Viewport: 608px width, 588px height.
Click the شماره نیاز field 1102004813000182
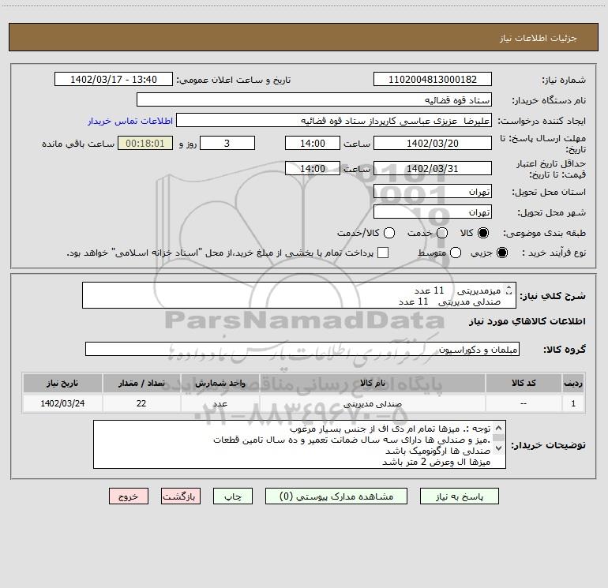tap(433, 80)
